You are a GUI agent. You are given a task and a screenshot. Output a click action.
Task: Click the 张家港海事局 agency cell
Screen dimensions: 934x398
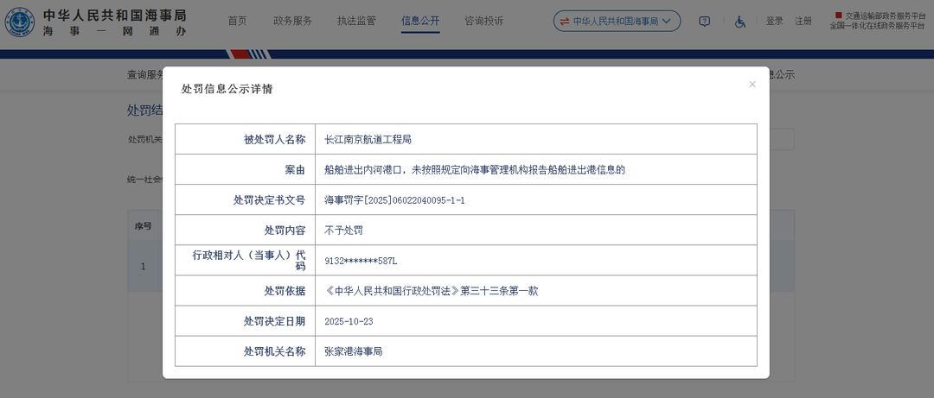point(353,351)
